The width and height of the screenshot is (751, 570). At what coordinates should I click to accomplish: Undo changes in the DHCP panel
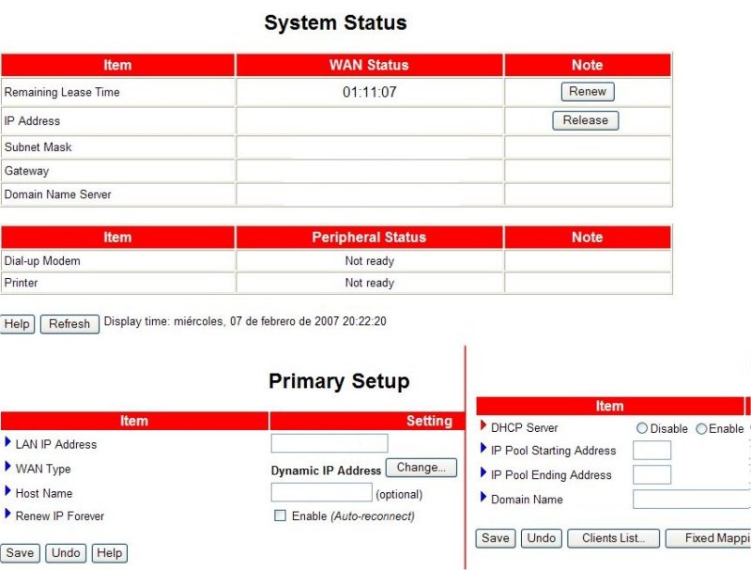coord(541,538)
